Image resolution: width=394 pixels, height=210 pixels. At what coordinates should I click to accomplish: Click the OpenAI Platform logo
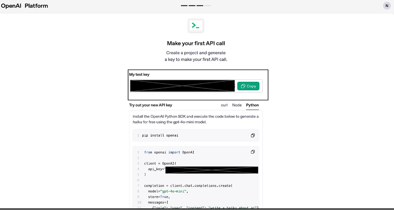coord(24,6)
